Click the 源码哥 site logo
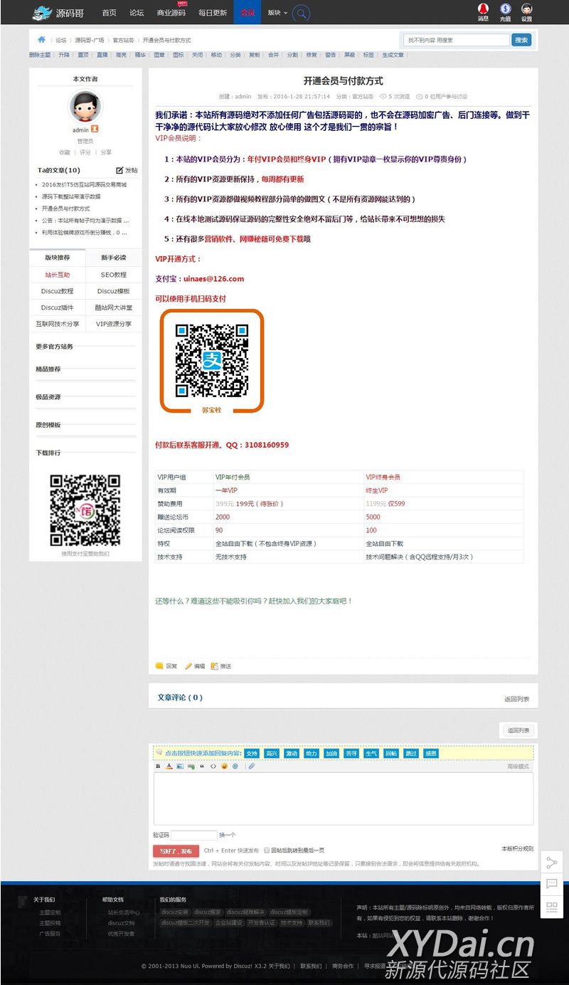The height and width of the screenshot is (985, 569). (58, 12)
